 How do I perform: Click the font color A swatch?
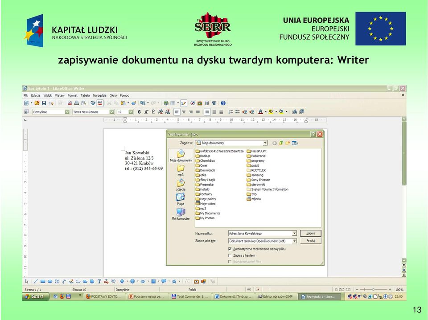tap(261, 112)
